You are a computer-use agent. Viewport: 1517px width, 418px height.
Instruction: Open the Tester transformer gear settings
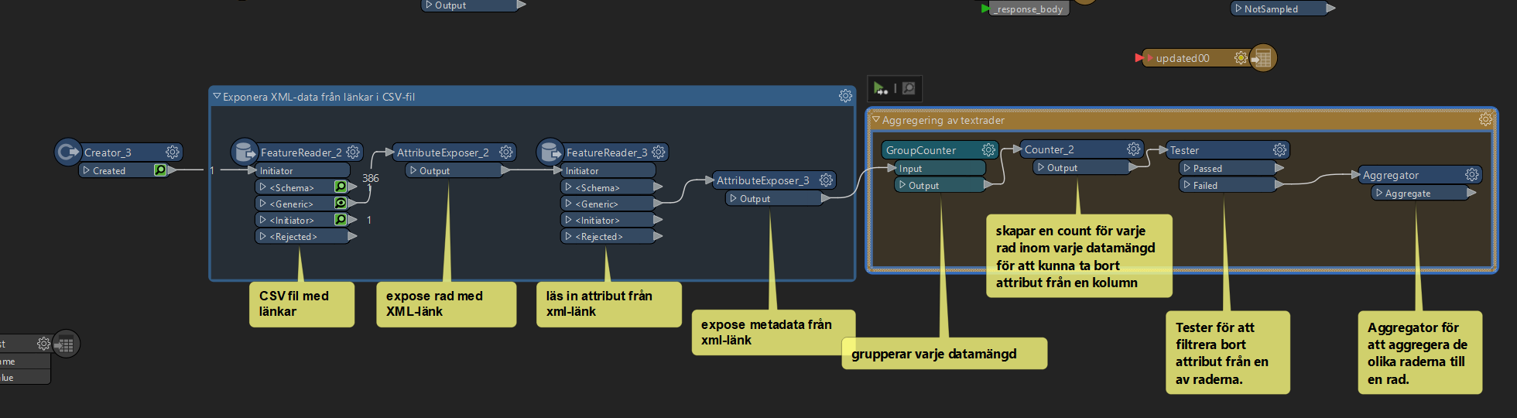point(1279,150)
